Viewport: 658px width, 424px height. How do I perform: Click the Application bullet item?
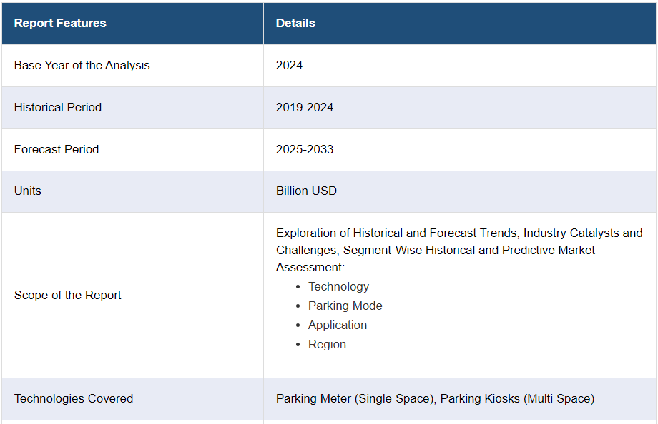coord(337,325)
